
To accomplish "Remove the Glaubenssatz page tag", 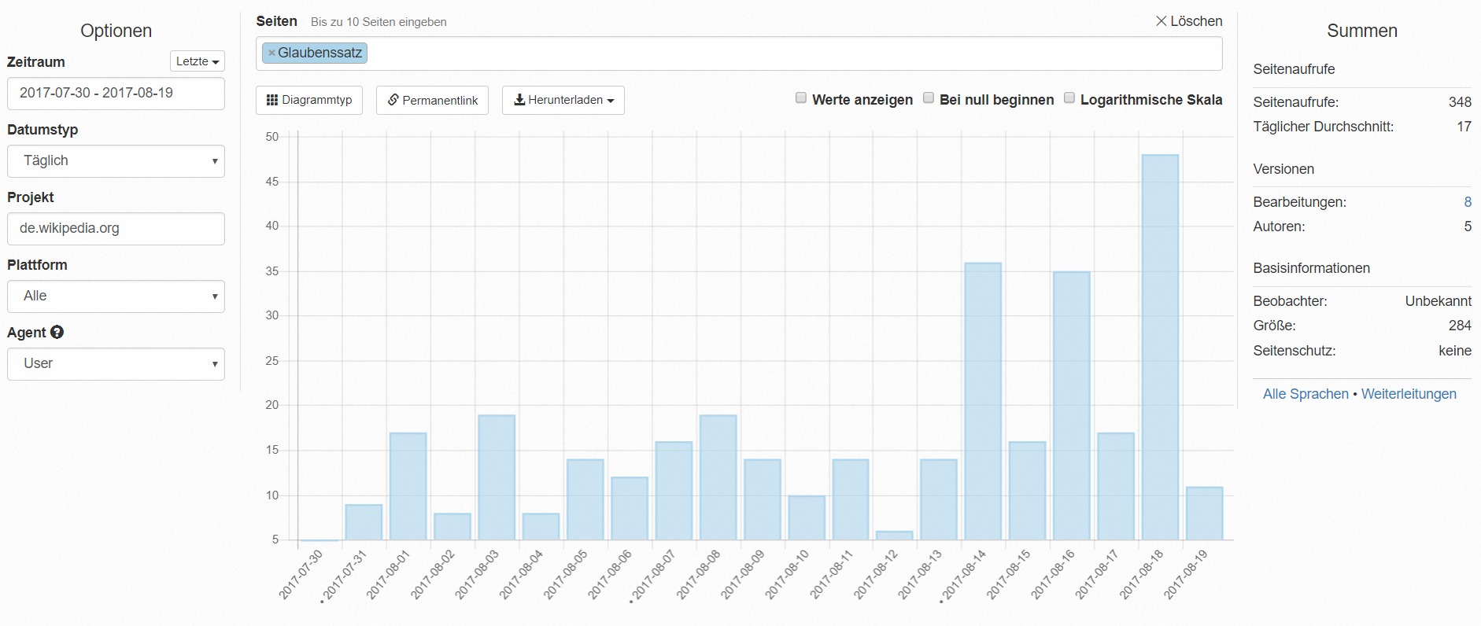I will (271, 53).
